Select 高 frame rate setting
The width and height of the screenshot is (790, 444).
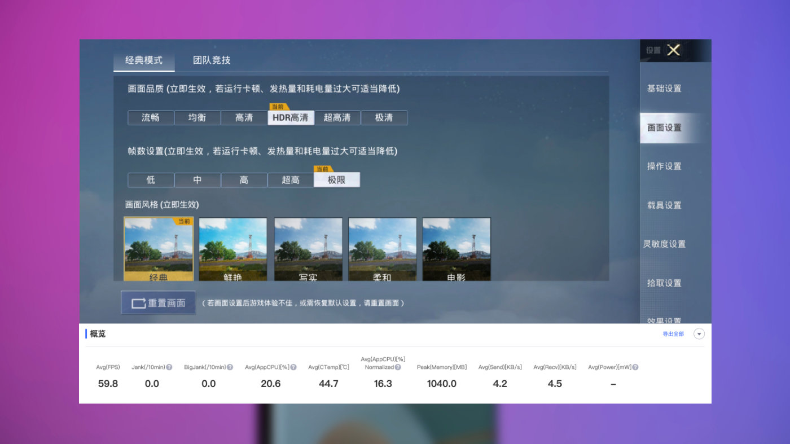pos(244,179)
